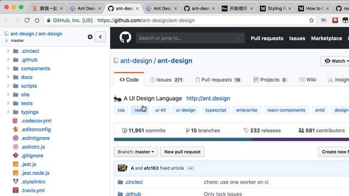Select the repository Pull requests tab
This screenshot has height=196, width=349.
218,79
